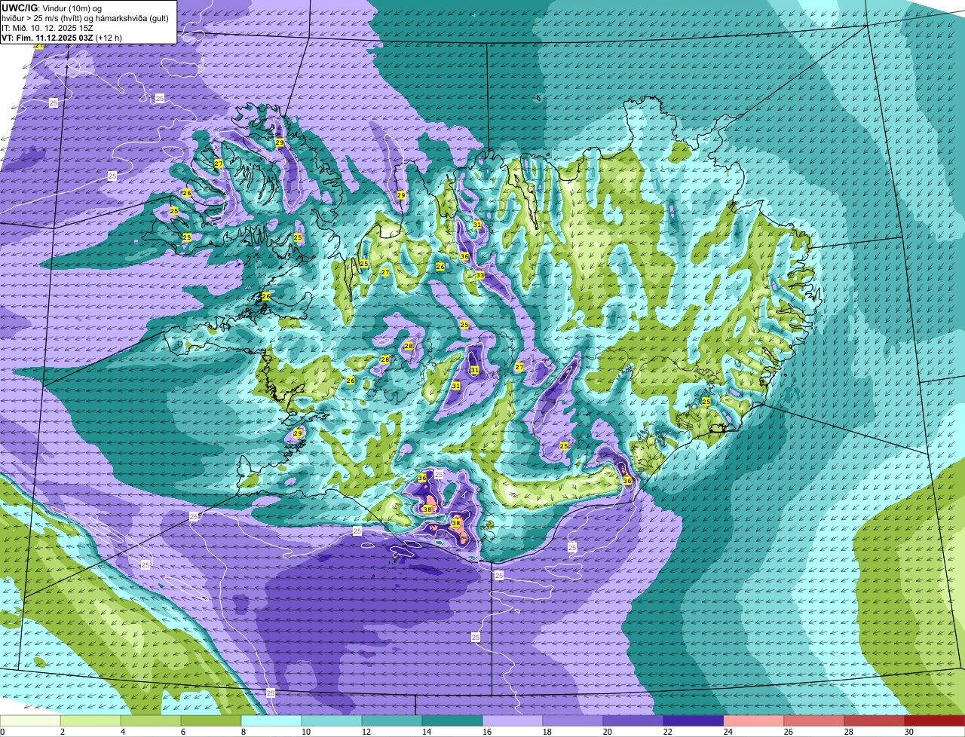This screenshot has width=965, height=737.
Task: Click the 10–12 m/s legend swatch
Action: coord(332,721)
